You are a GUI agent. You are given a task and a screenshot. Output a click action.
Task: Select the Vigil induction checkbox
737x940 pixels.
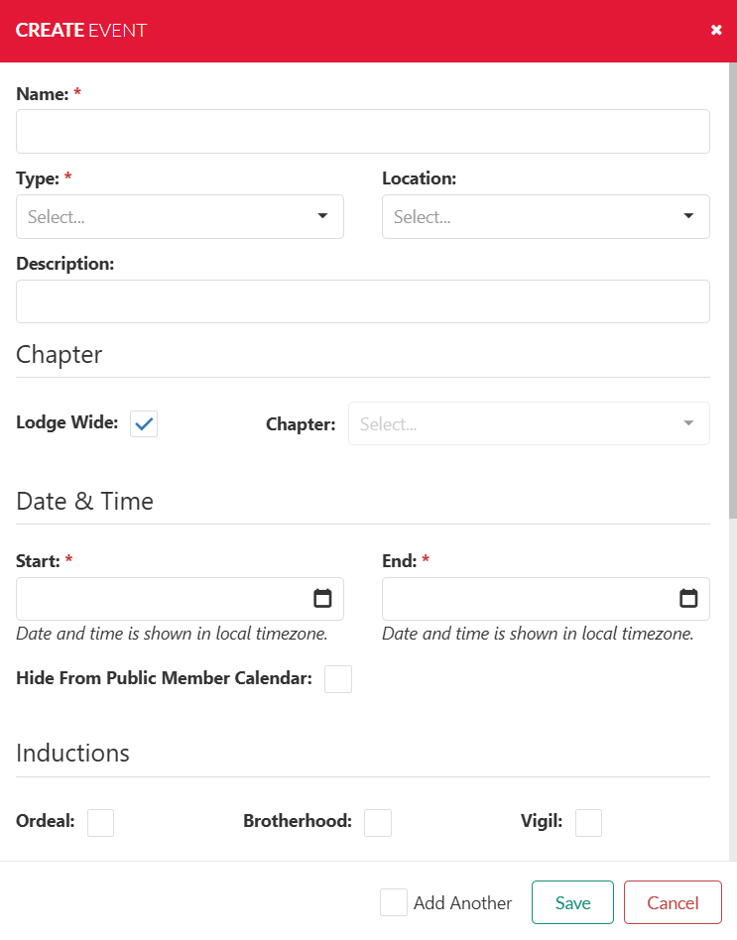coord(588,823)
